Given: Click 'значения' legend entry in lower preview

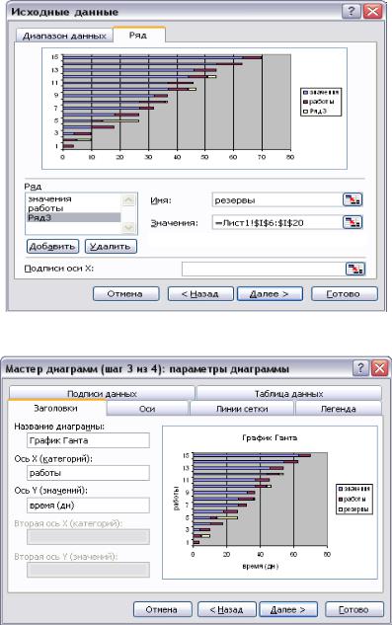Looking at the screenshot, I should pyautogui.click(x=354, y=489).
